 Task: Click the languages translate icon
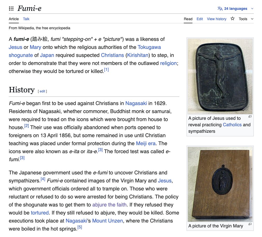(220, 9)
